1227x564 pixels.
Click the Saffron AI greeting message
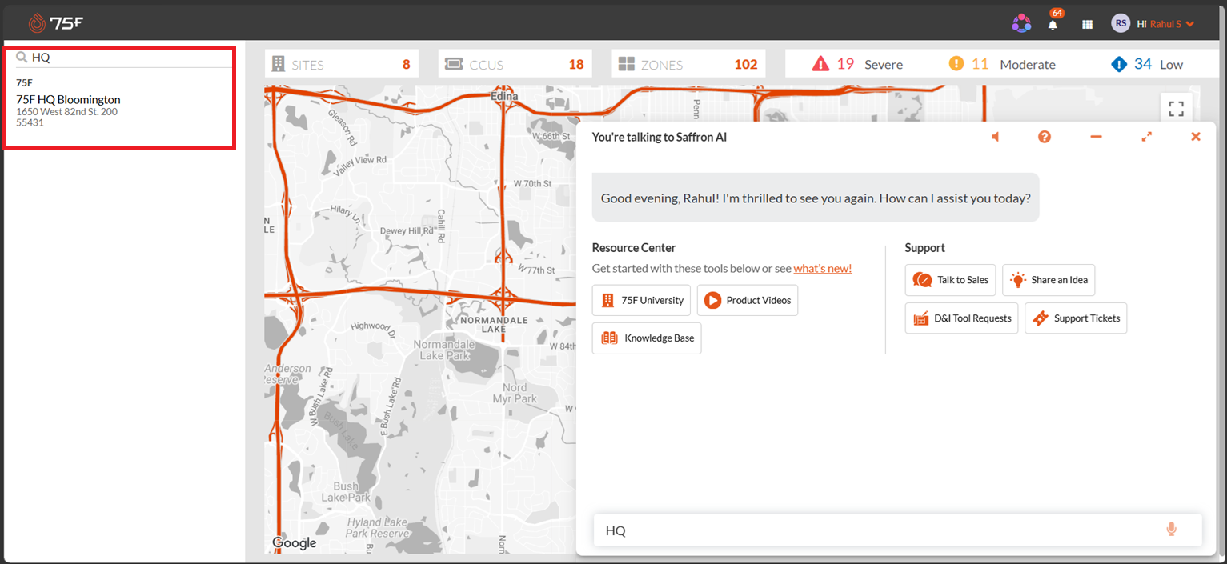click(x=816, y=198)
